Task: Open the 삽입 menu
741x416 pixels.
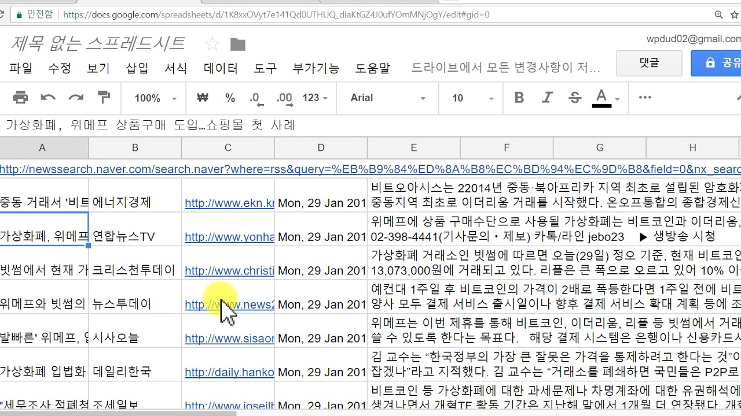Action: 137,68
